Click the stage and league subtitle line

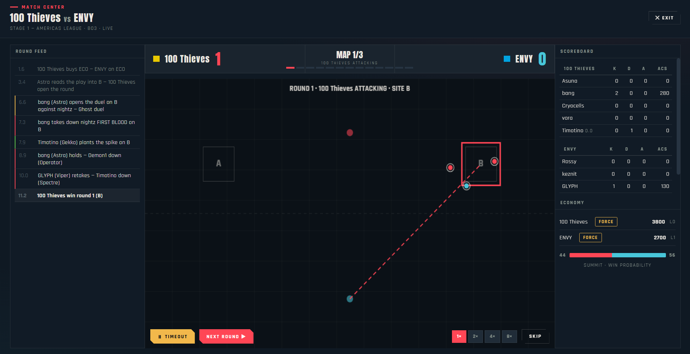61,28
